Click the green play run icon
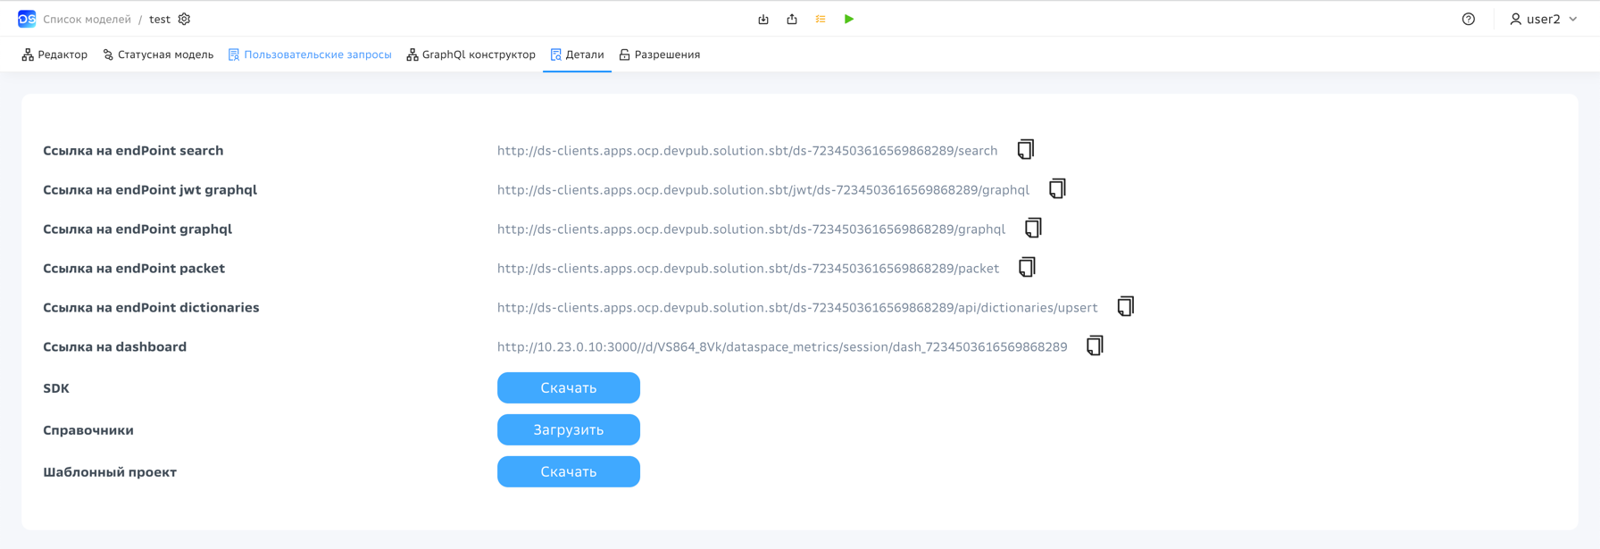The width and height of the screenshot is (1600, 549). 849,19
